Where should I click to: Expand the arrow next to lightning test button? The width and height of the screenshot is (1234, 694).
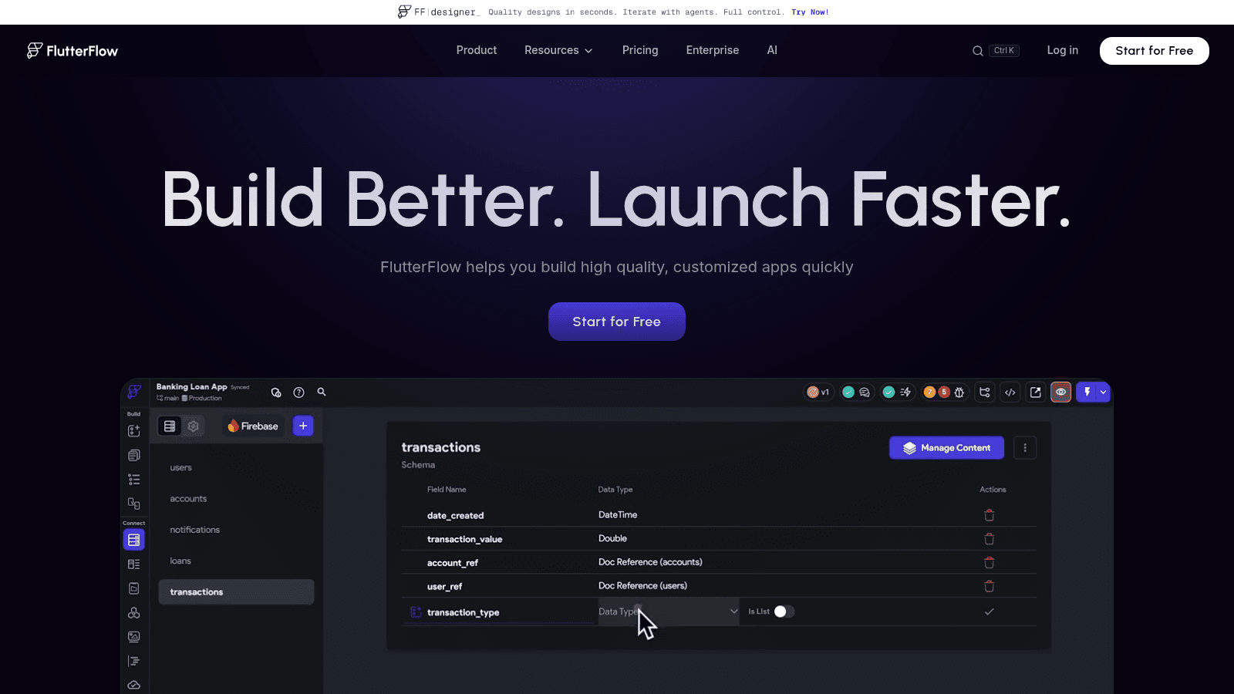1103,392
